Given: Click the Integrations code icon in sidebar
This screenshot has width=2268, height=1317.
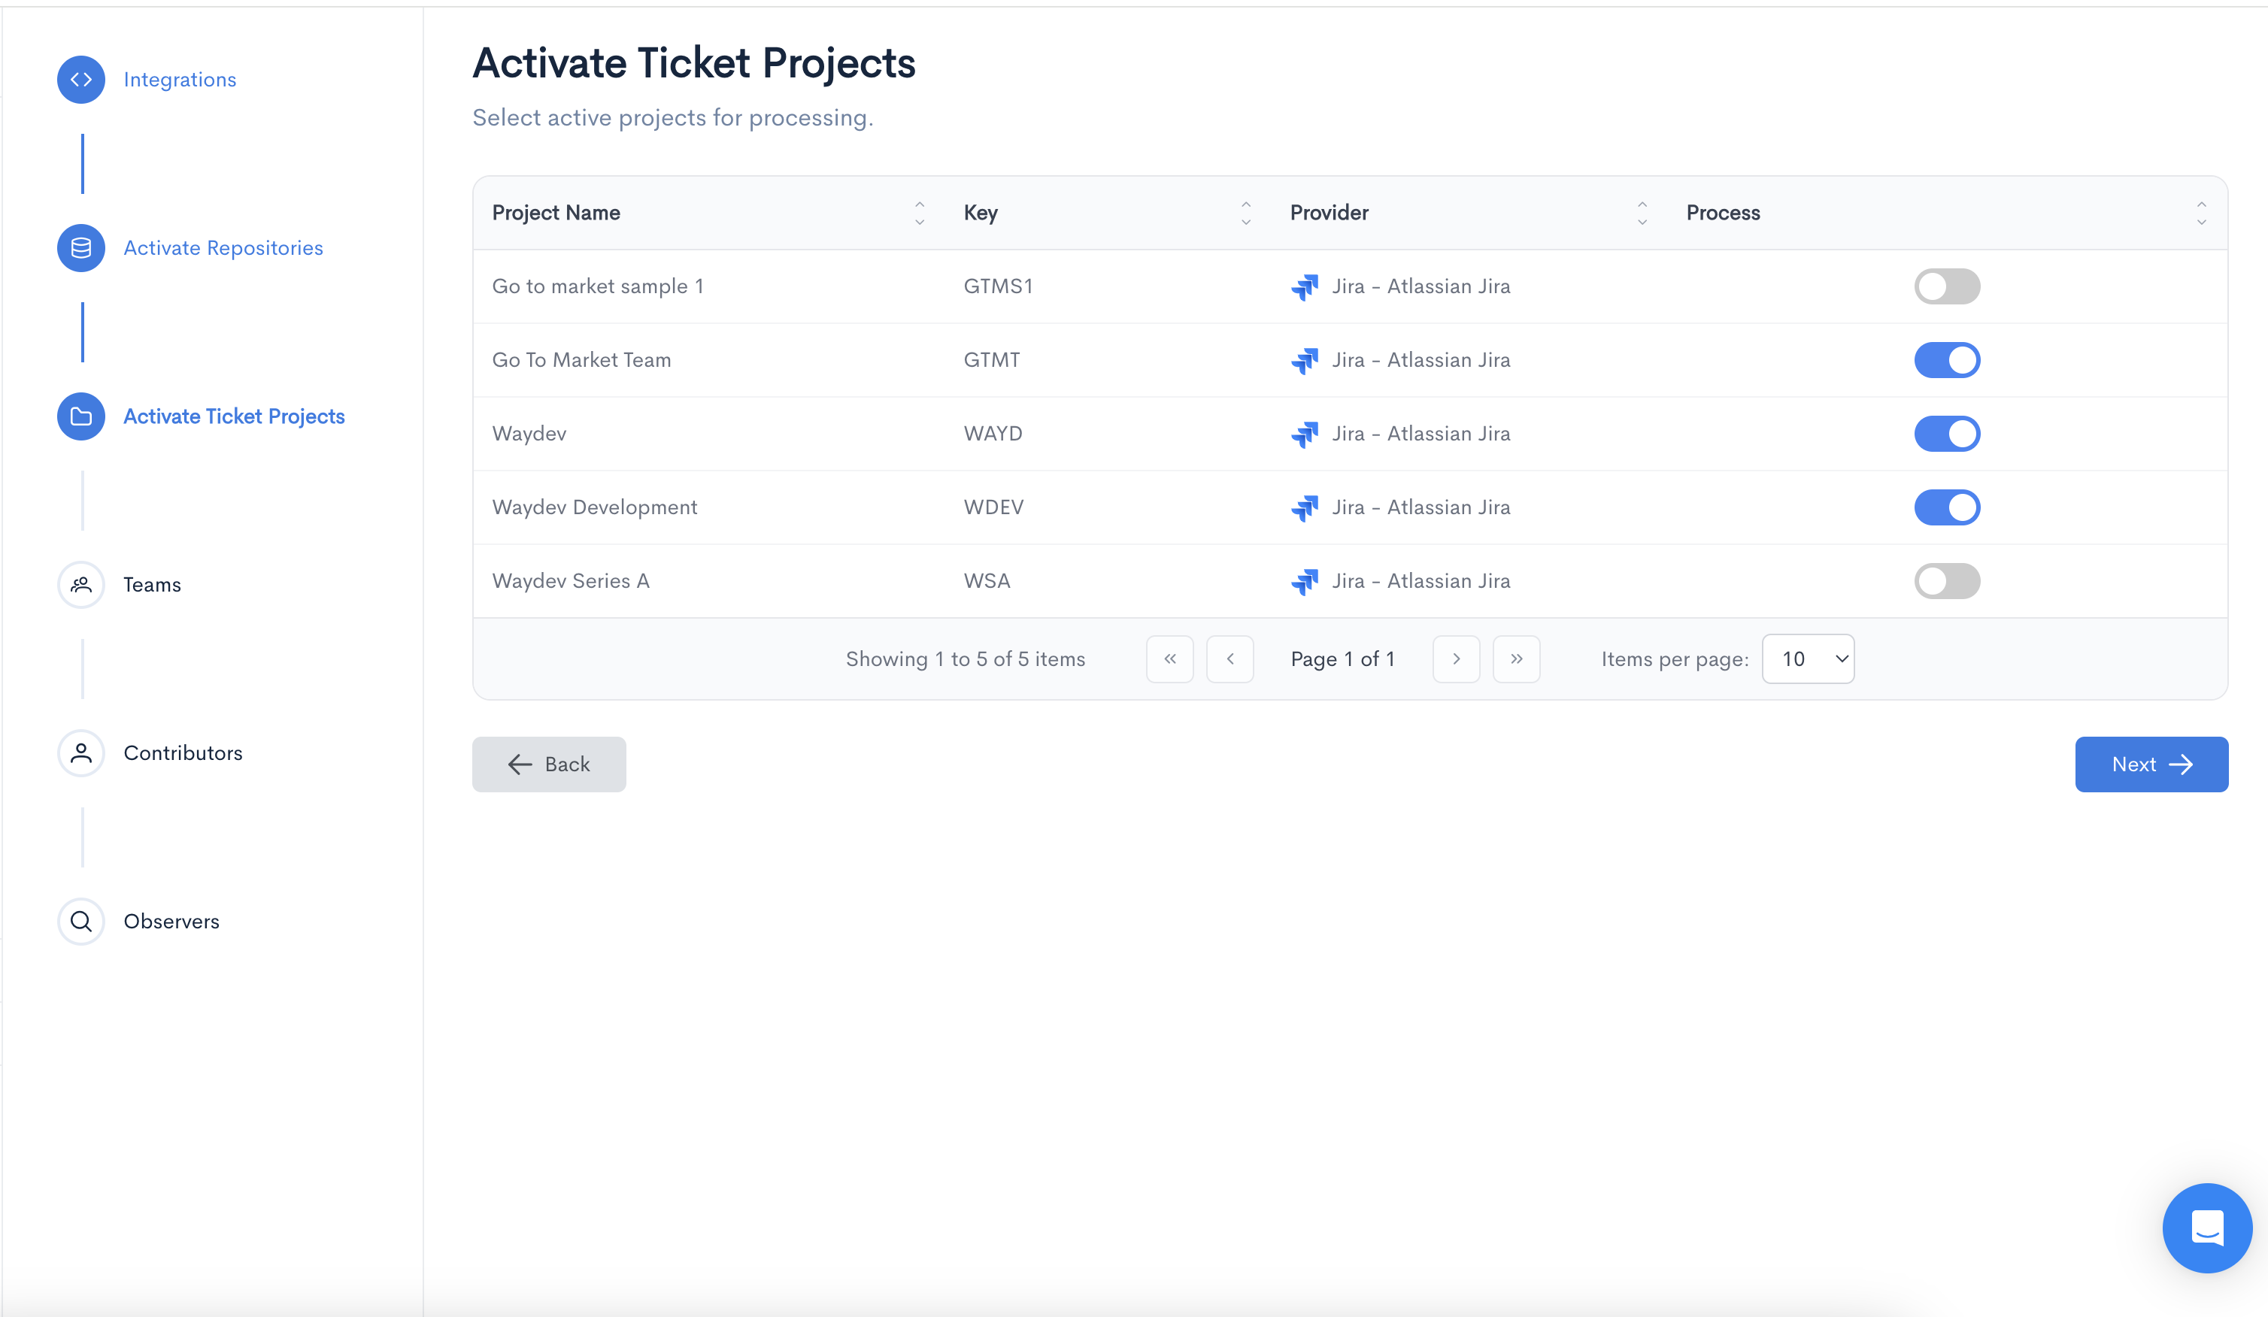Looking at the screenshot, I should pyautogui.click(x=81, y=79).
